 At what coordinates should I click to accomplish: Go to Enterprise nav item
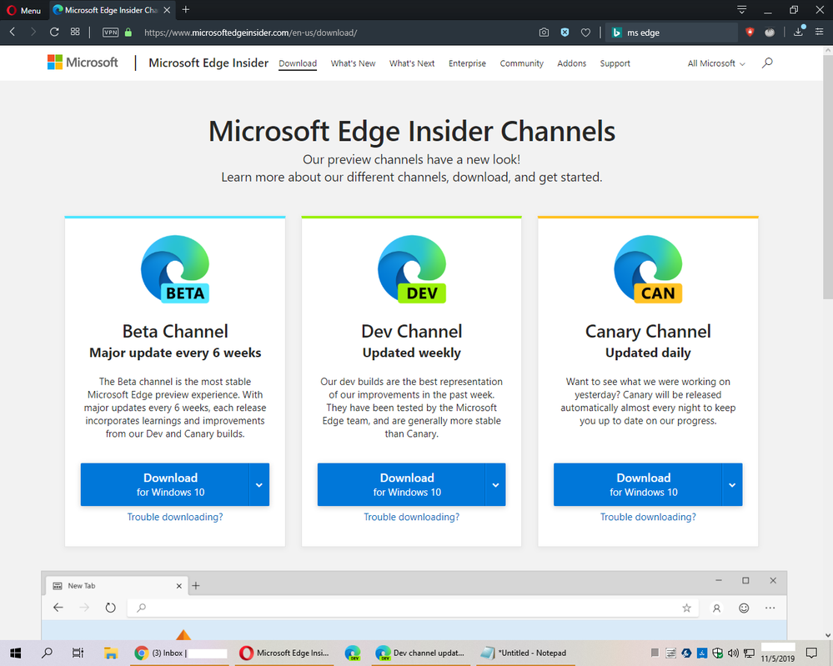[x=467, y=63]
